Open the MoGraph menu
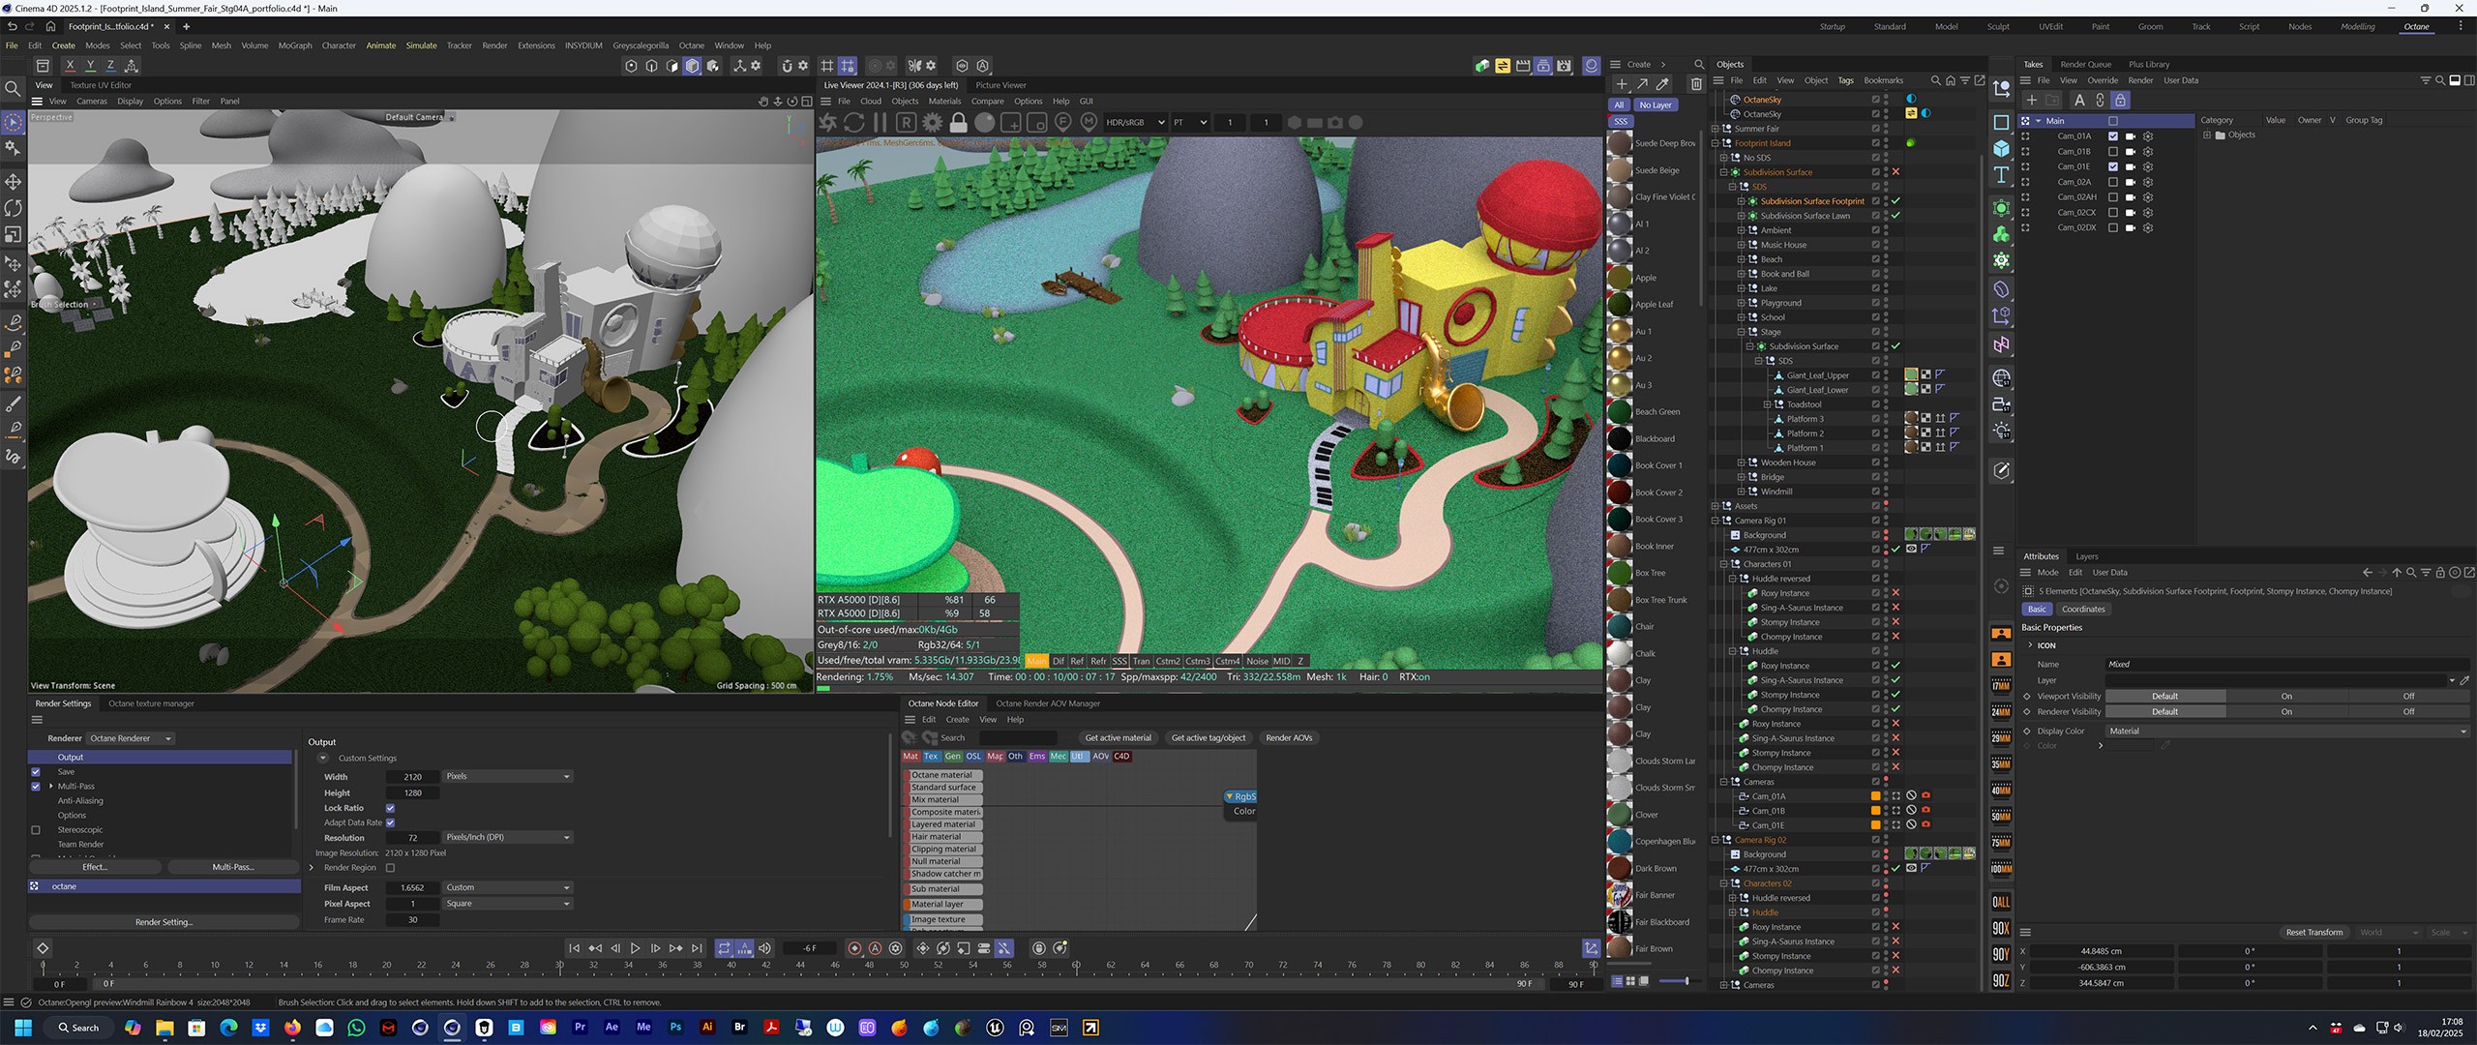The image size is (2477, 1045). click(295, 45)
